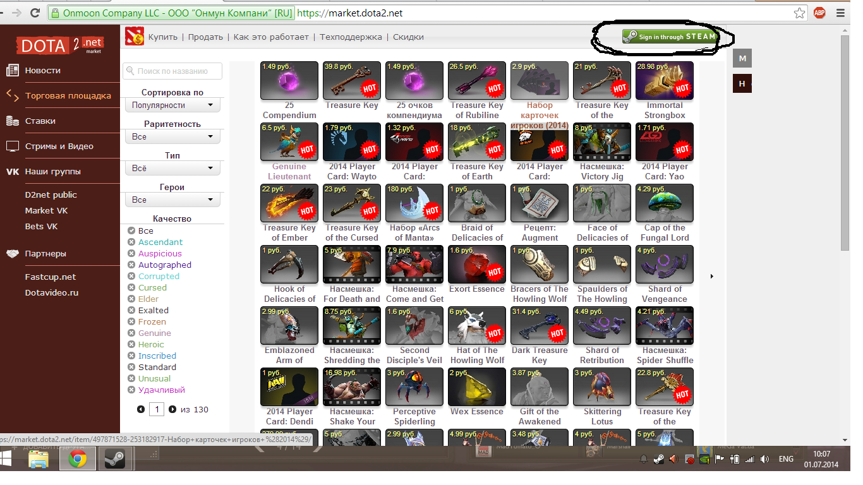863x485 pixels.
Task: Open Steam from the Windows taskbar
Action: (116, 459)
